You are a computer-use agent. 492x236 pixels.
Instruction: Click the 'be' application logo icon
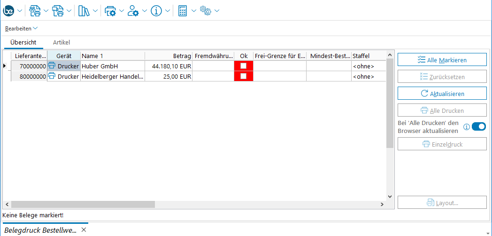click(x=9, y=11)
